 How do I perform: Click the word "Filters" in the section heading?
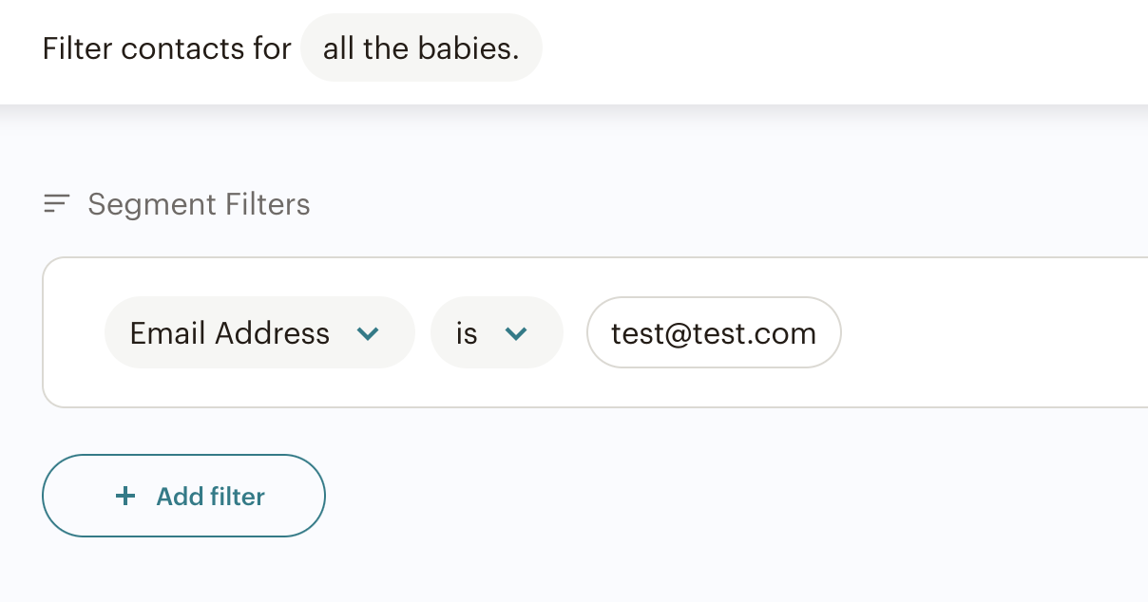(x=268, y=204)
